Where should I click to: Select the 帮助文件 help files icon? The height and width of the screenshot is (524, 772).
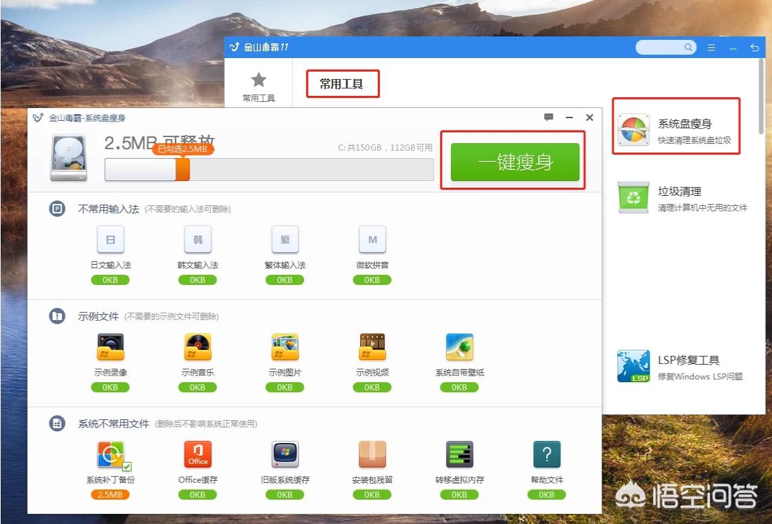pos(546,454)
